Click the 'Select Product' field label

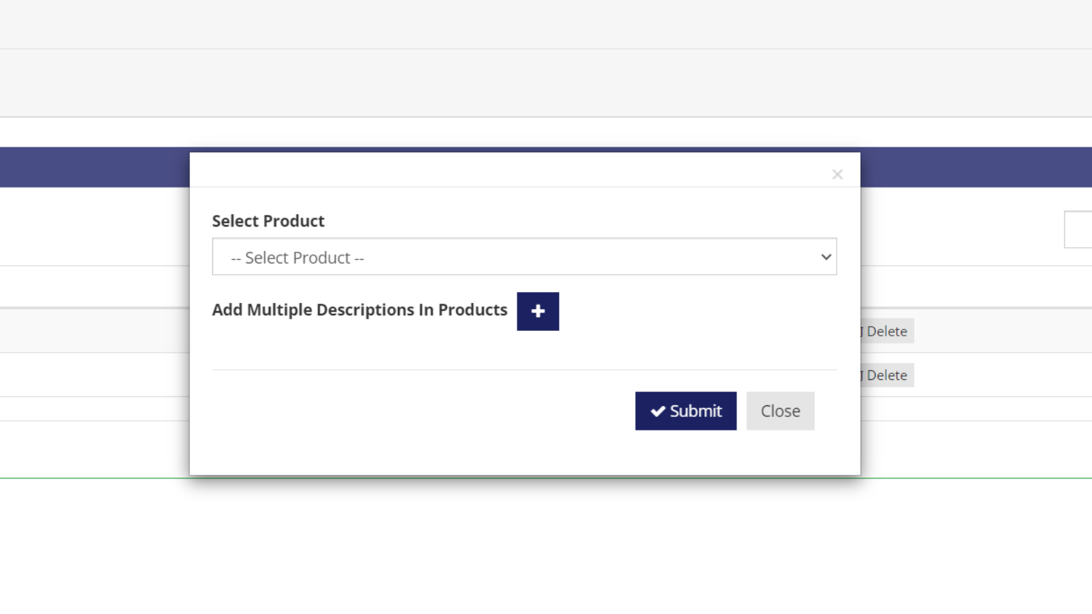point(268,220)
